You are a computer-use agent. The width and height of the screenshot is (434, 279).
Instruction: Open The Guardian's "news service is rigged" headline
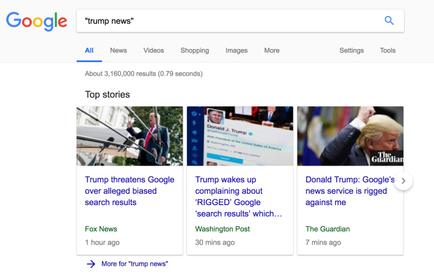coord(349,191)
